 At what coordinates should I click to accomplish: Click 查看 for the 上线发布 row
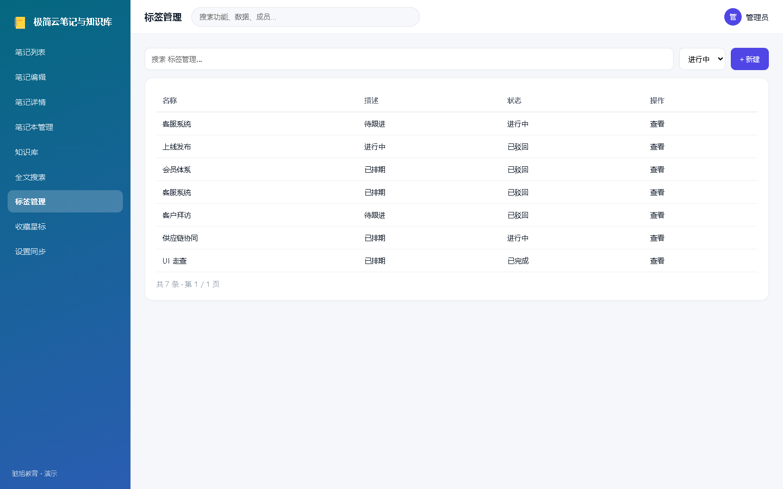pyautogui.click(x=657, y=147)
